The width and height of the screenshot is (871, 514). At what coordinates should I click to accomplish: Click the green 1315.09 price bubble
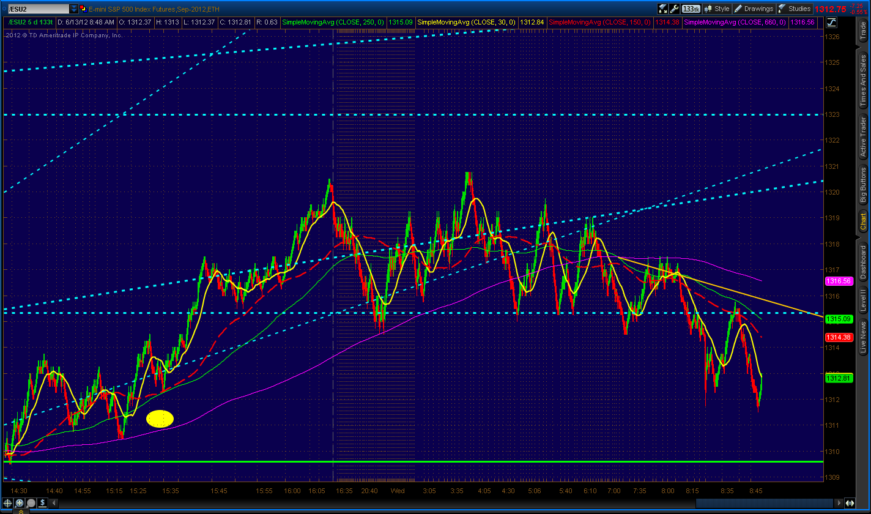(x=839, y=319)
